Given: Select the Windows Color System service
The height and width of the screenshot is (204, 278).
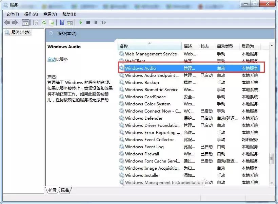Looking at the screenshot, I should 189,104.
